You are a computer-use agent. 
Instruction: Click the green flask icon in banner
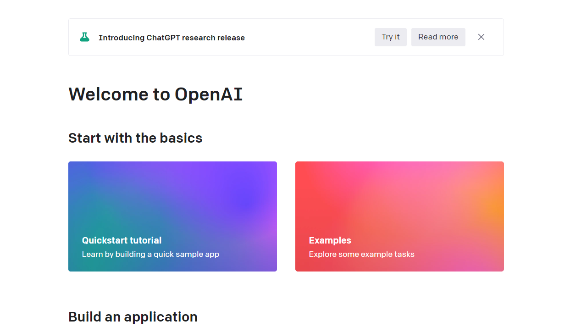click(84, 37)
